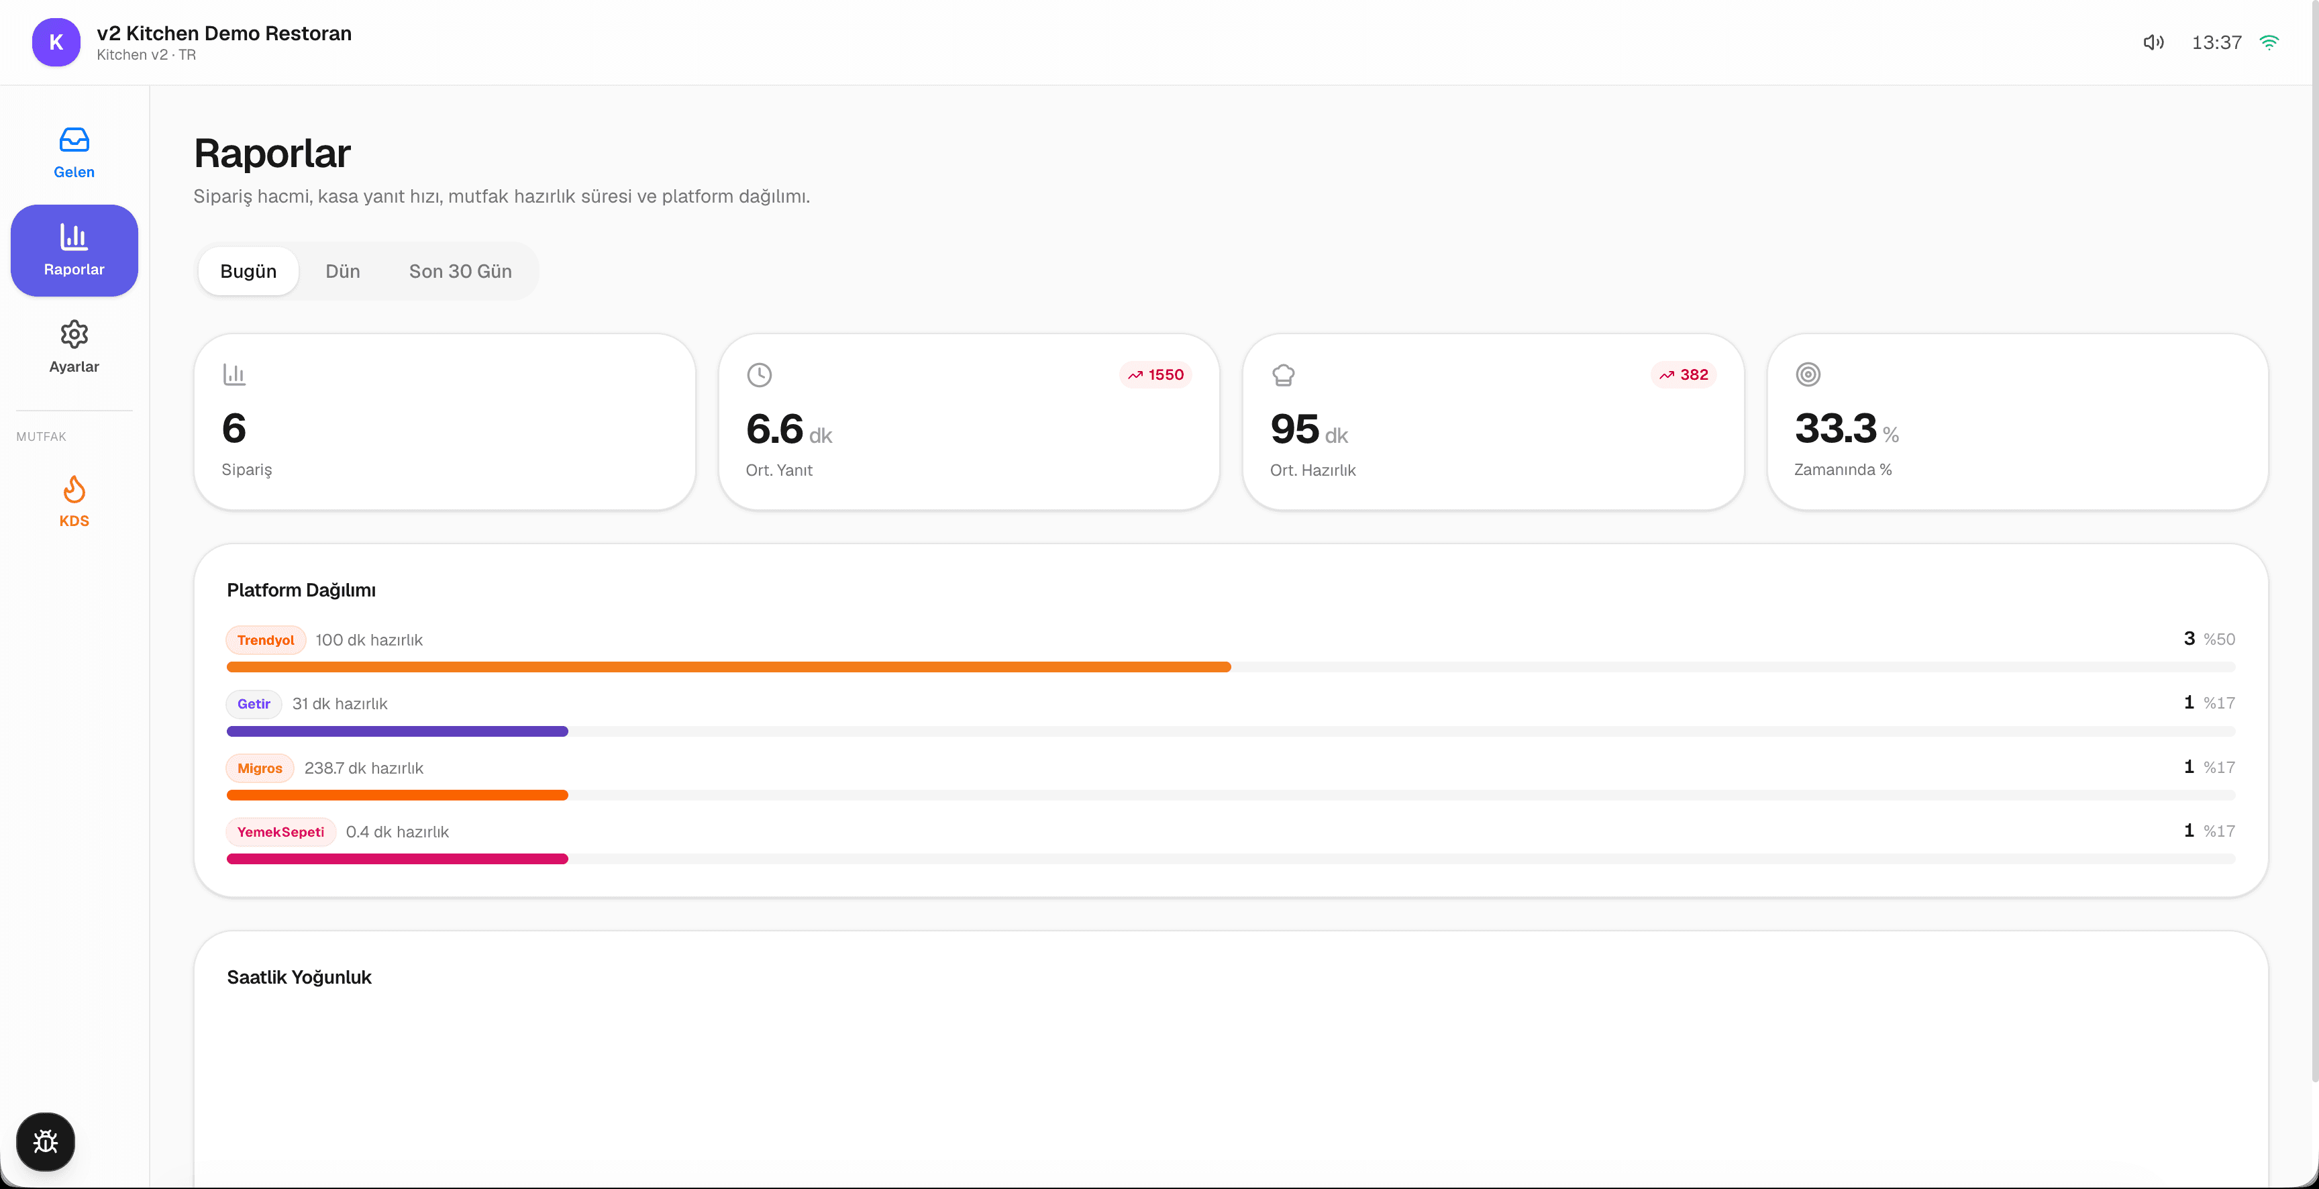
Task: Click the 'Ort. Yanıt' label
Action: click(778, 470)
